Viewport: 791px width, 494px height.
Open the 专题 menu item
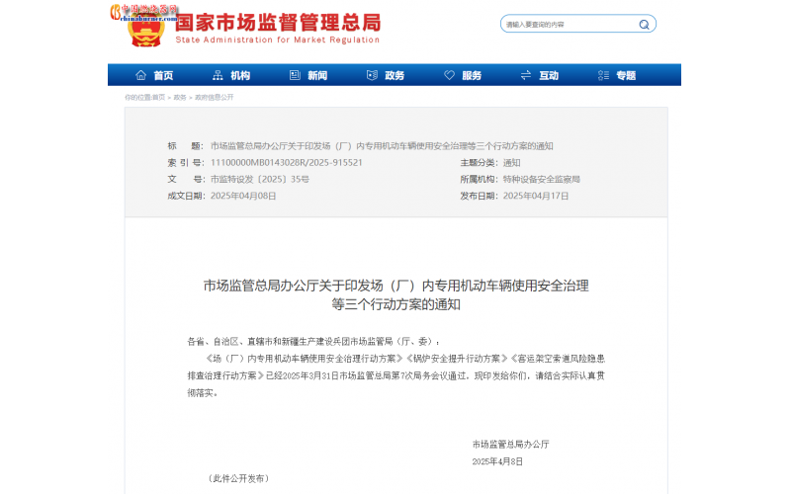tap(626, 76)
